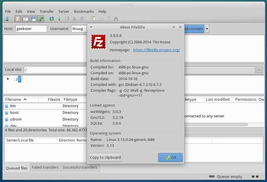Open the Transfer menu

(47, 11)
